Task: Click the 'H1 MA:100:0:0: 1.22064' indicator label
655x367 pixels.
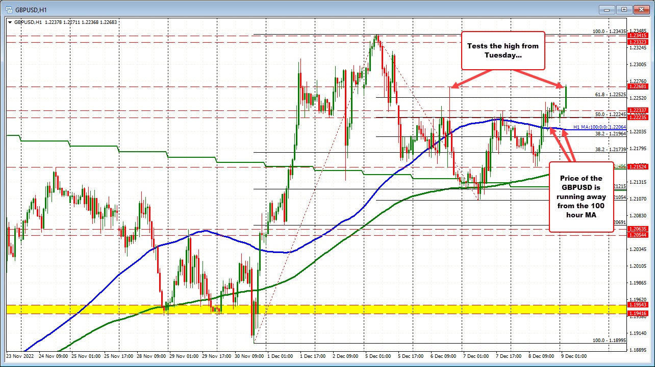Action: point(599,127)
